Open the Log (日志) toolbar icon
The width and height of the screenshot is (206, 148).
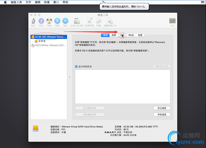[x=172, y=21]
